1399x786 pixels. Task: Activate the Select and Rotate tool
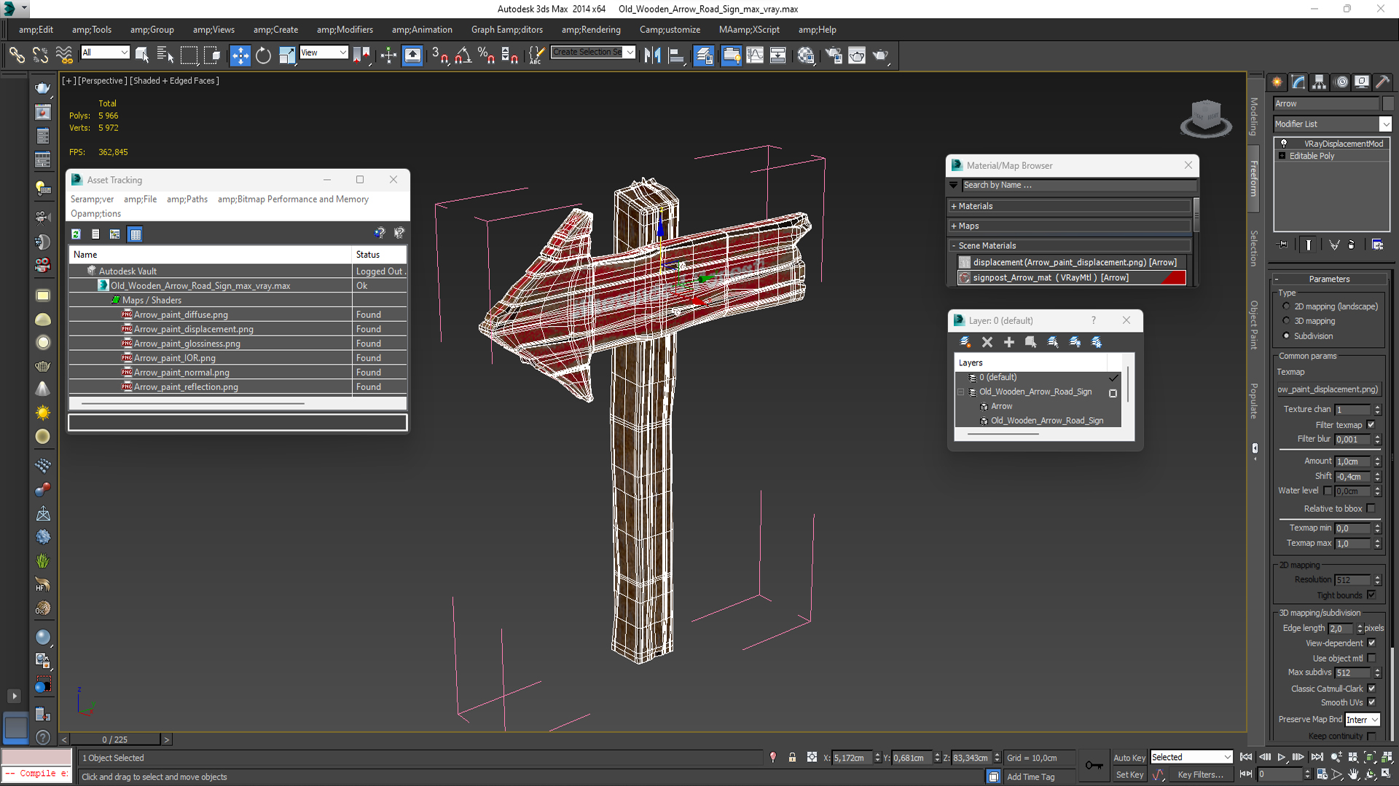(x=263, y=55)
